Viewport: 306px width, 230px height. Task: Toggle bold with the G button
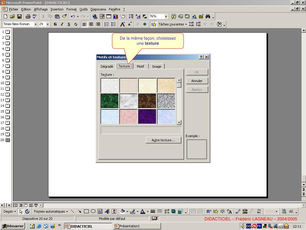pos(55,24)
